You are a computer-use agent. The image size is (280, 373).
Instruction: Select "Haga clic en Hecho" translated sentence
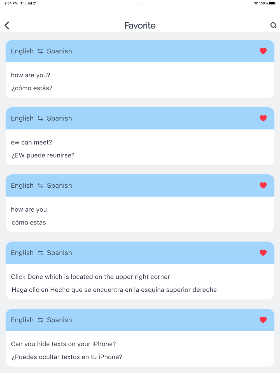[114, 290]
